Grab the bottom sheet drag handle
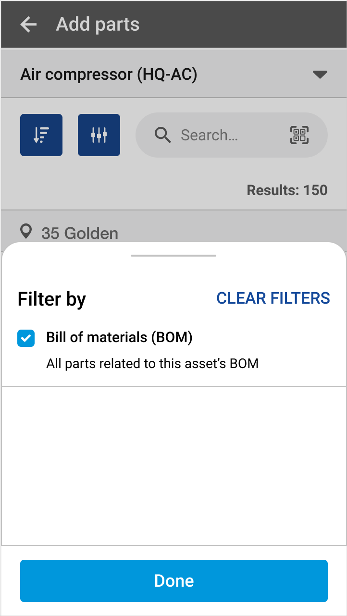This screenshot has height=616, width=347. coord(173,256)
